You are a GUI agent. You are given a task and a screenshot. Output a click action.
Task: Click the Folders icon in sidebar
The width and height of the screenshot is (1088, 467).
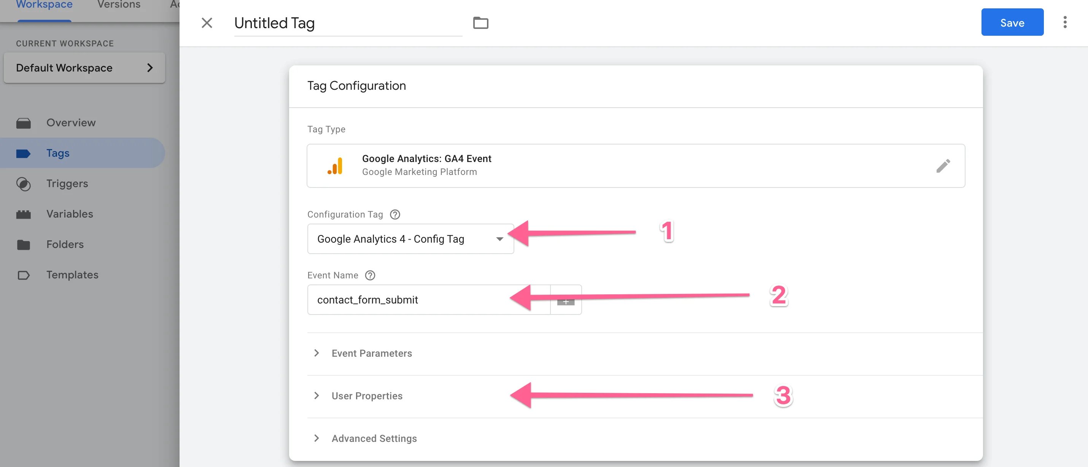[23, 245]
